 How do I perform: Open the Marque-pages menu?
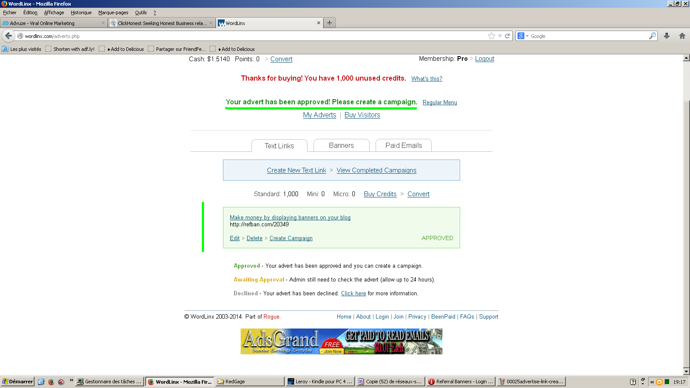(113, 13)
